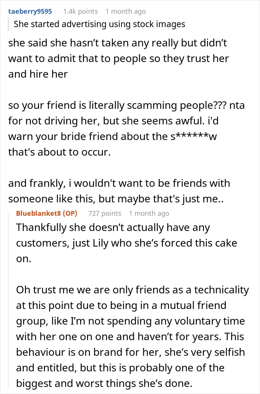260x394 pixels.
Task: Click the paragraph starting "she said she hasn't"
Action: click(118, 59)
